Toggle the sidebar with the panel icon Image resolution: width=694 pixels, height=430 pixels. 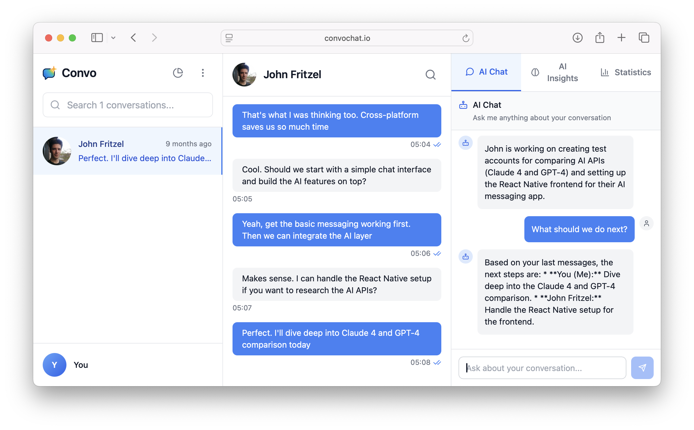pyautogui.click(x=97, y=38)
